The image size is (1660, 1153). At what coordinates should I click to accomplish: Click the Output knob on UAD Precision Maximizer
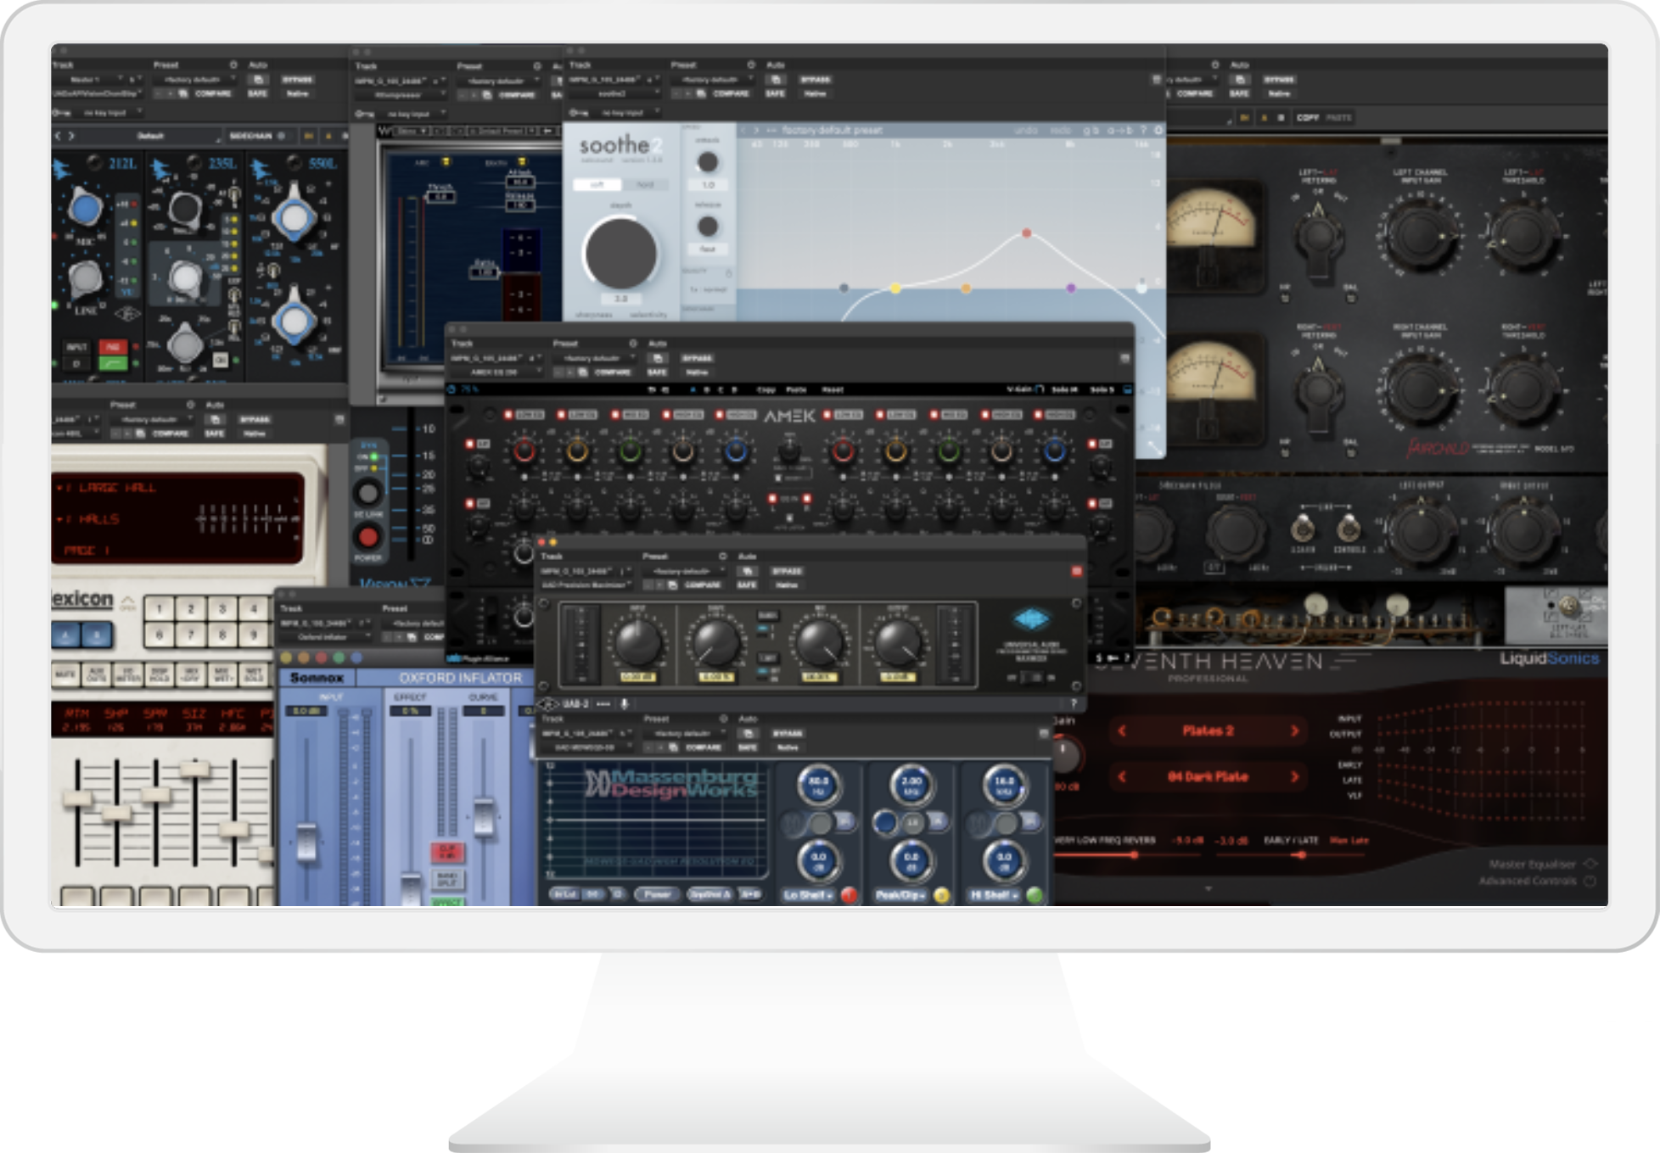[x=897, y=642]
